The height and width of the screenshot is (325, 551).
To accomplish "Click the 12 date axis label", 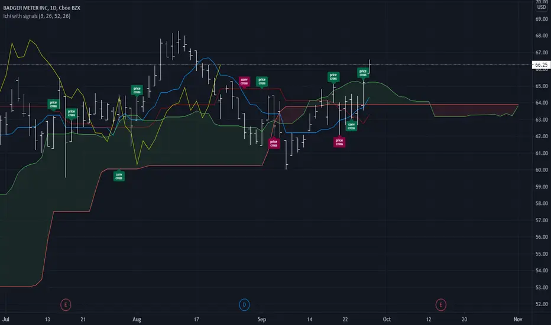I will point(429,319).
